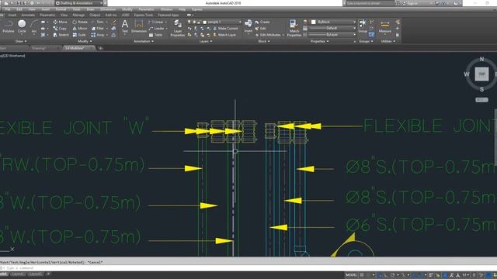Image resolution: width=497 pixels, height=279 pixels.
Task: Click Make Current layer button
Action: [x=225, y=29]
